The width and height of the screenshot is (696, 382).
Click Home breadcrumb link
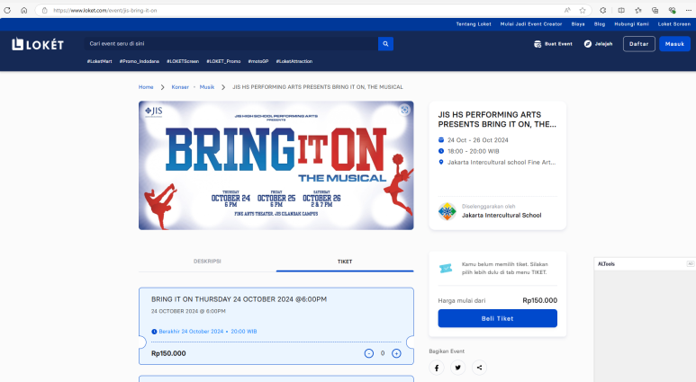146,87
